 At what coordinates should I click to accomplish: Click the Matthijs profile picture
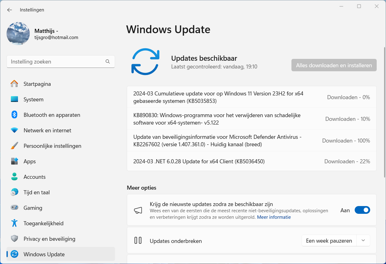(18, 33)
